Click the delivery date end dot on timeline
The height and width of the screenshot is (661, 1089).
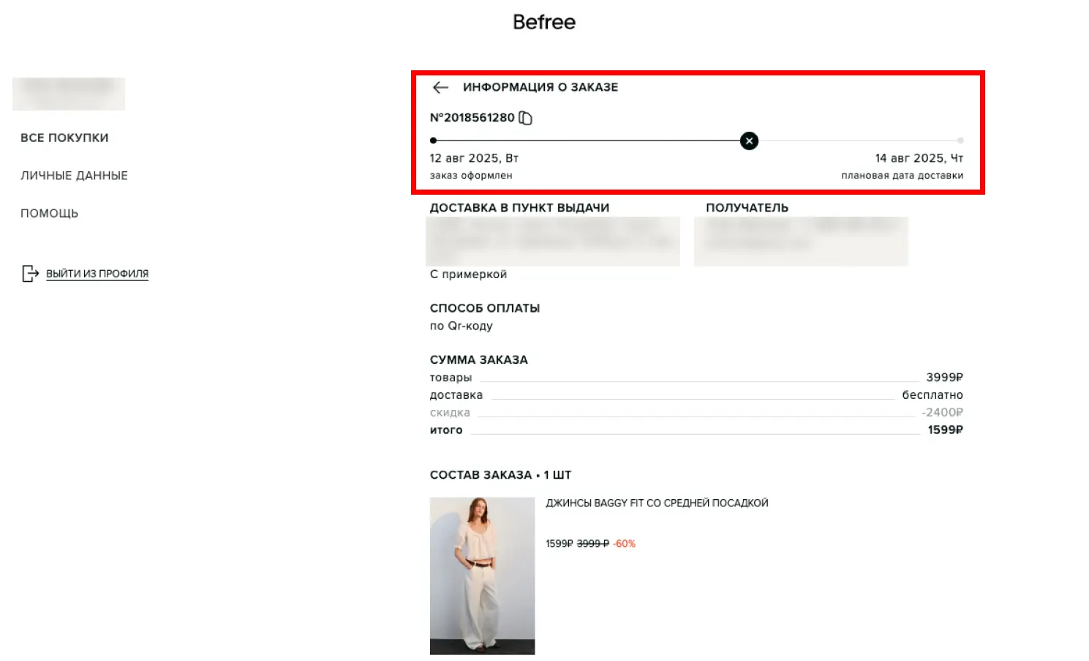pyautogui.click(x=960, y=141)
